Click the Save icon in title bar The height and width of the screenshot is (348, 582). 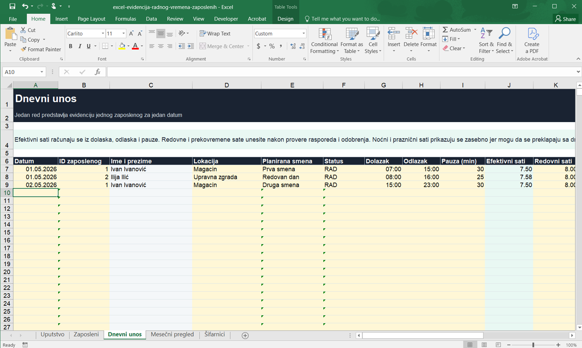[x=12, y=6]
